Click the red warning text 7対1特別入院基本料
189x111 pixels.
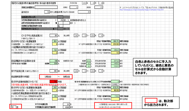tap(39, 85)
